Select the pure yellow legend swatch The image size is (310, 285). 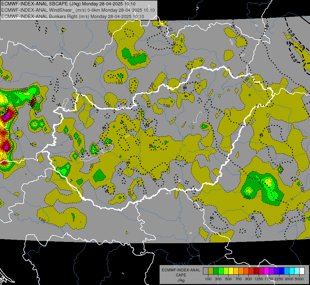coord(231,271)
